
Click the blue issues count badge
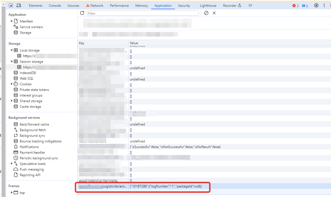[305, 6]
